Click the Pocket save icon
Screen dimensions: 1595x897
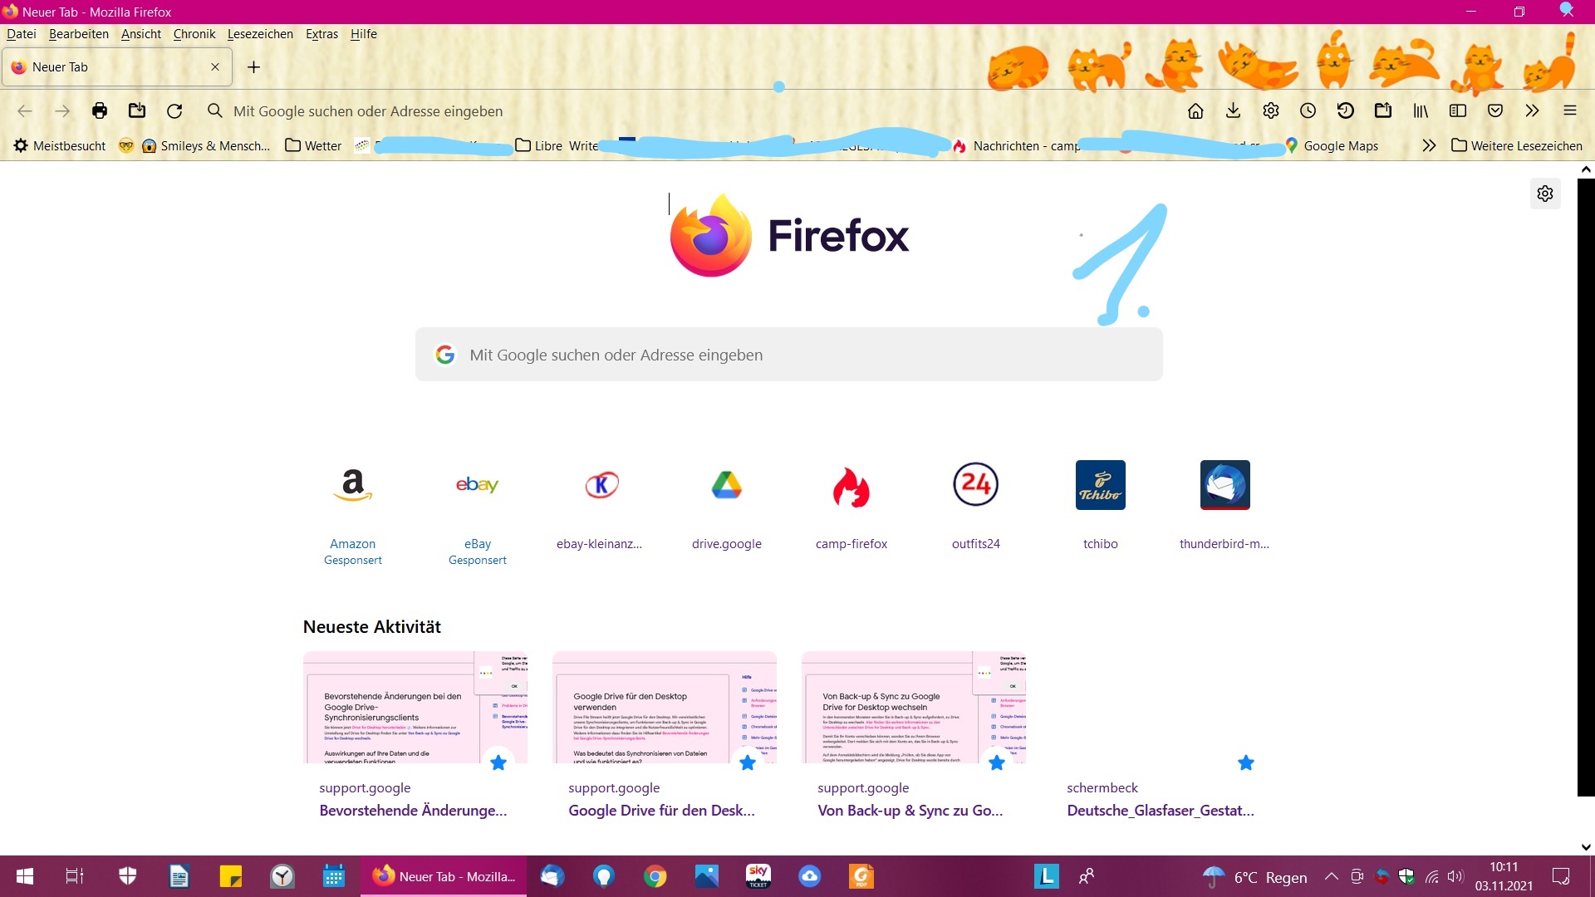(1495, 110)
